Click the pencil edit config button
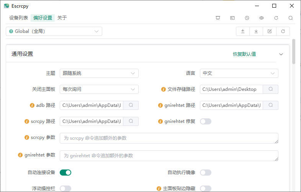This screenshot has width=301, height=192. 270,31
